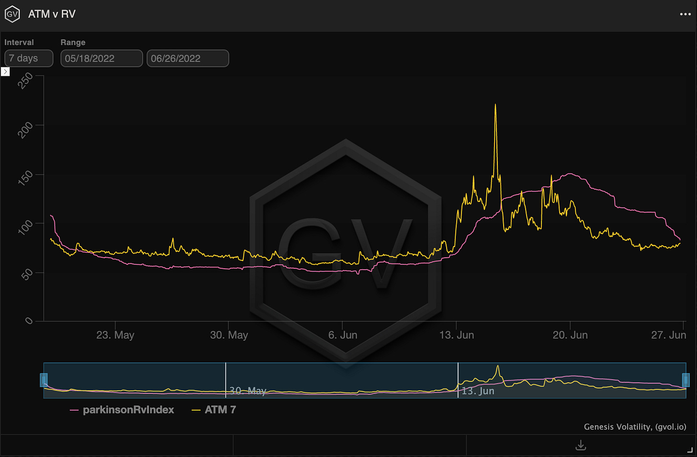Click the download chart icon
Screen dimensions: 697x457
pyautogui.click(x=581, y=445)
